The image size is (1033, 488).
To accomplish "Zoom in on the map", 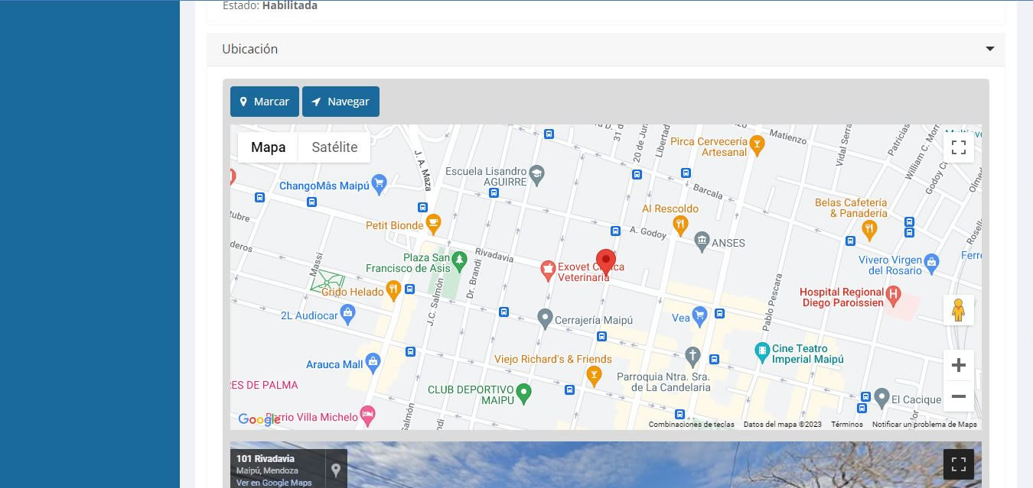I will 959,365.
